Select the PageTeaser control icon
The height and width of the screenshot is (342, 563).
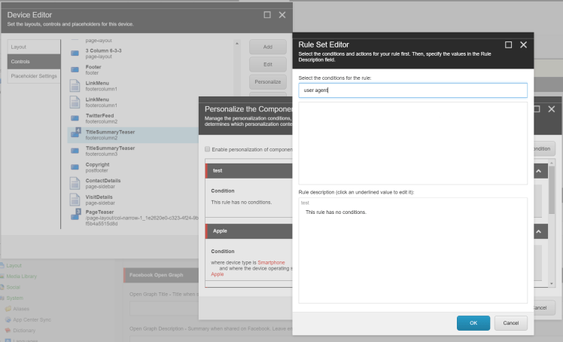click(x=75, y=216)
